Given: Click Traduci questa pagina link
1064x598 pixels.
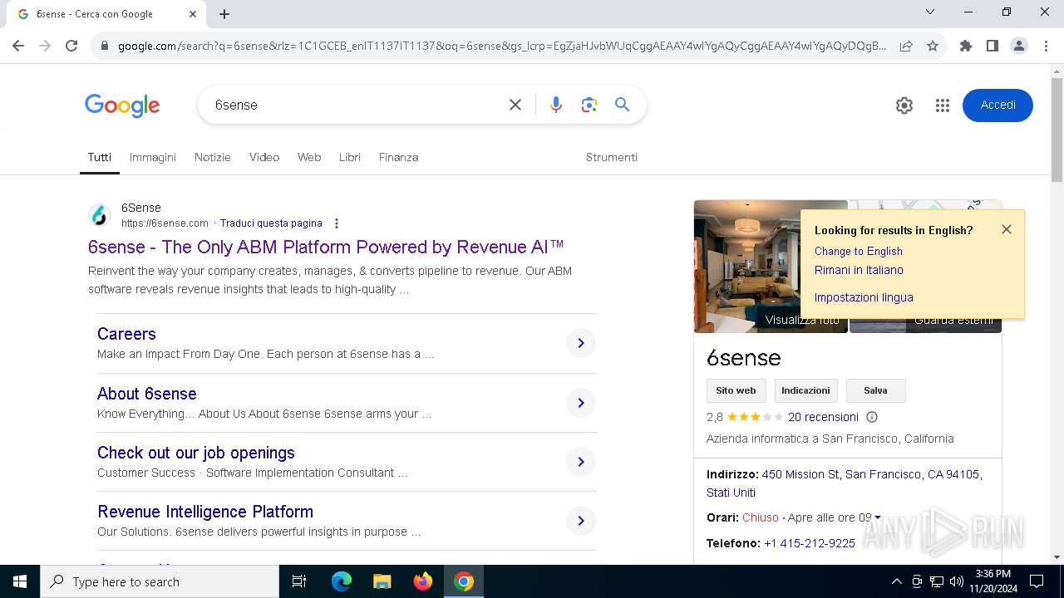Looking at the screenshot, I should tap(271, 223).
